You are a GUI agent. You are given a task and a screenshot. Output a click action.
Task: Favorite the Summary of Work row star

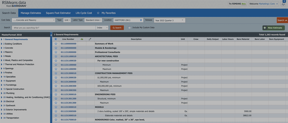[56, 44]
